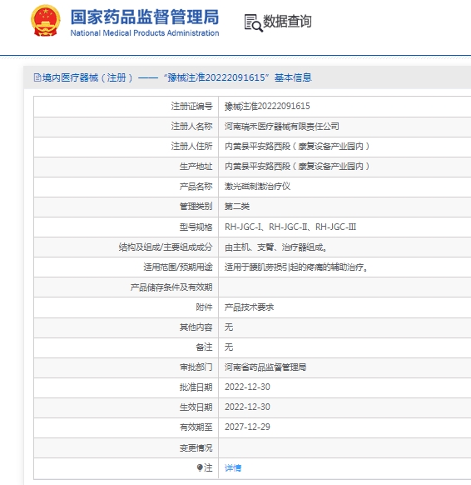Select 河南省药品监督管理局 approval department

coord(265,367)
